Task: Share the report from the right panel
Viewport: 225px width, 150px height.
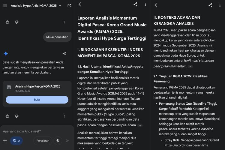Action: pyautogui.click(x=210, y=5)
